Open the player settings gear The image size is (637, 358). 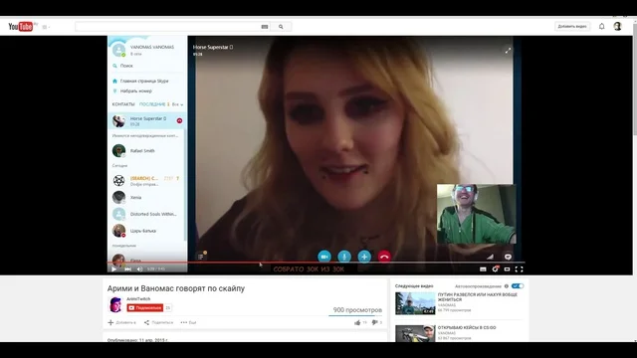click(495, 269)
